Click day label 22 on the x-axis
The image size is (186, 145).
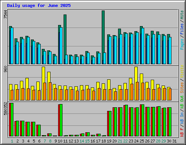pos(125,141)
